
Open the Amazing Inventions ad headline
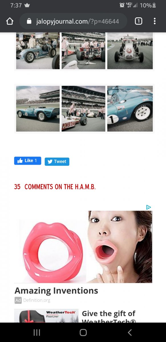56,291
